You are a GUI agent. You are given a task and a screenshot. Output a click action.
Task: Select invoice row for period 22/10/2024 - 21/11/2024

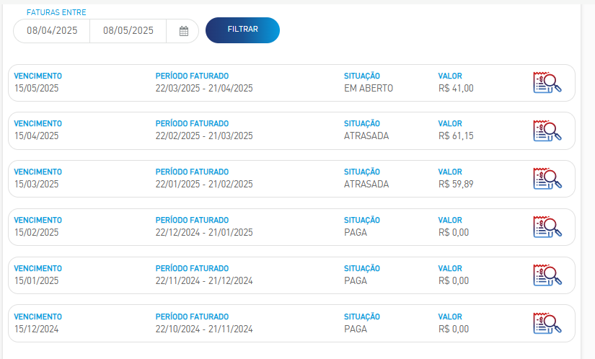(291, 324)
